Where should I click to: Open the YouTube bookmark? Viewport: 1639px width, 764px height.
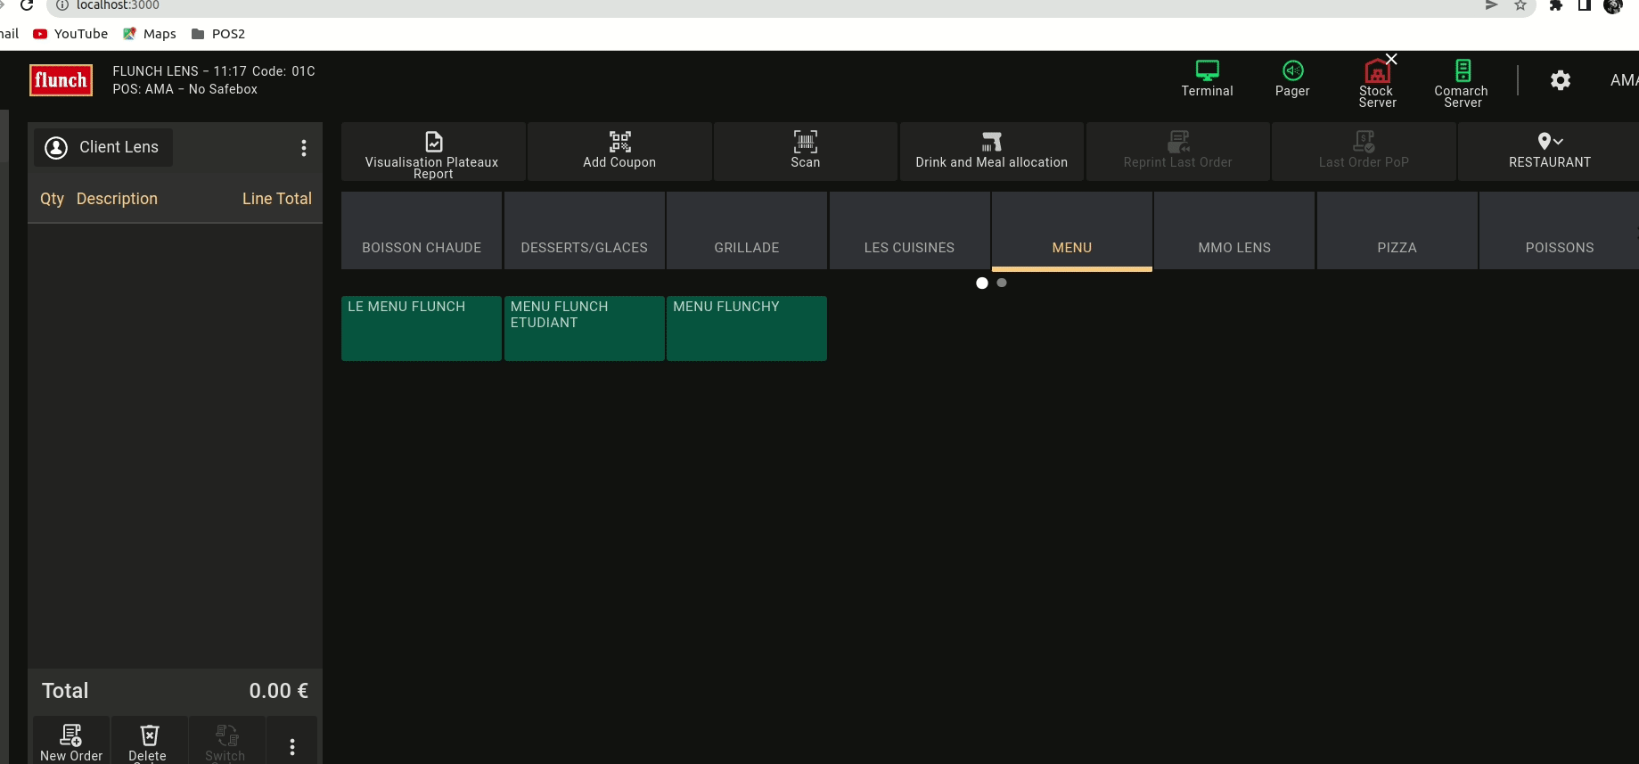71,34
